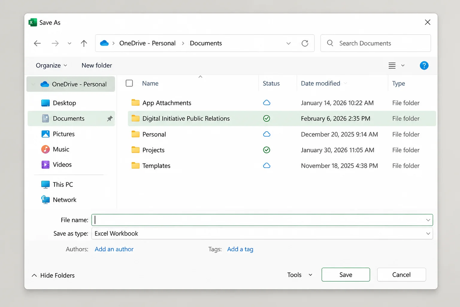Viewport: 460px width, 307px height.
Task: Close the Save As dialog
Action: pos(428,22)
